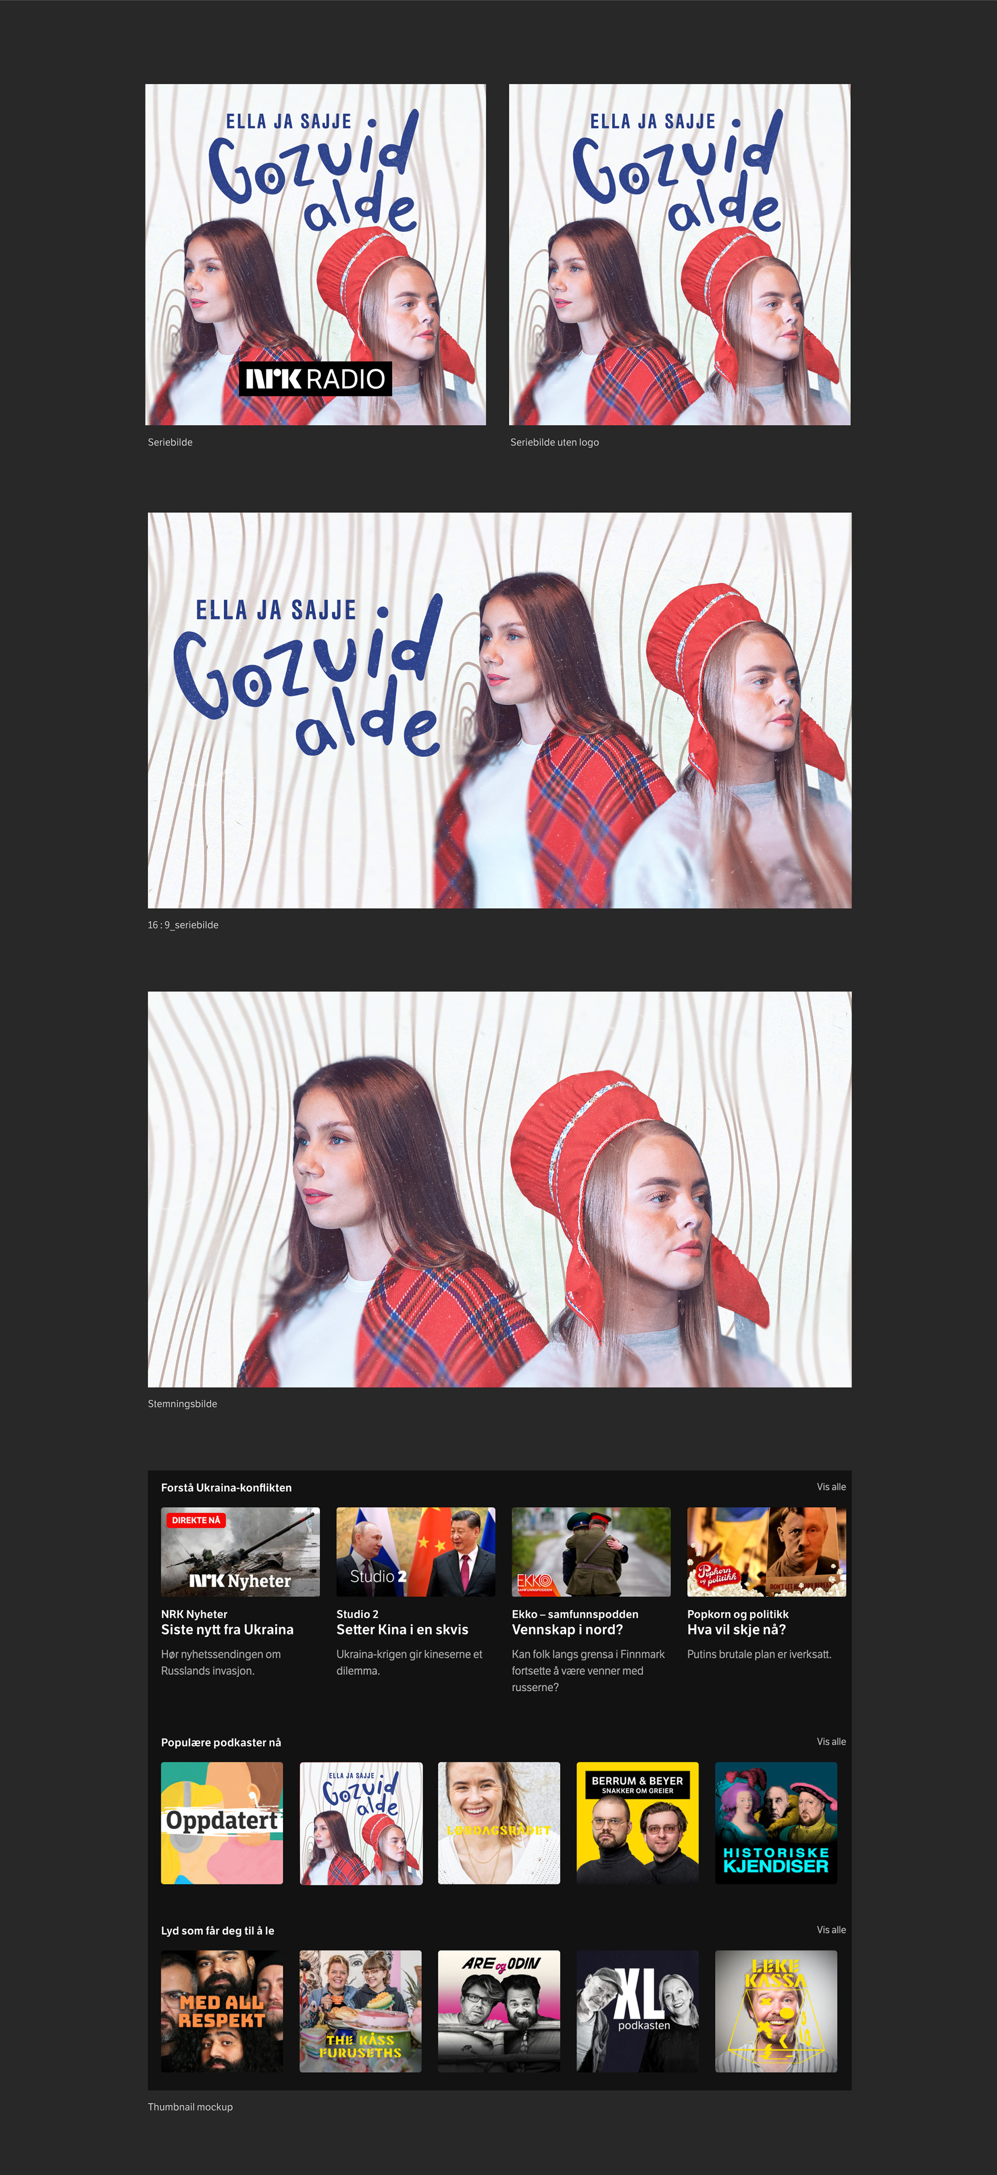Open the Med All Respekt podcast cover

point(222,2010)
